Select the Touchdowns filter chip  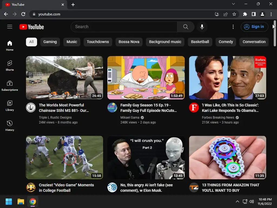[x=98, y=42]
